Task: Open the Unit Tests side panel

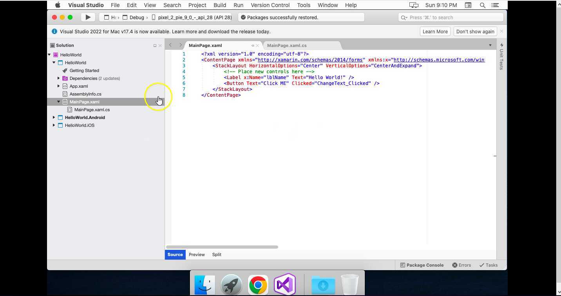Action: click(x=501, y=56)
